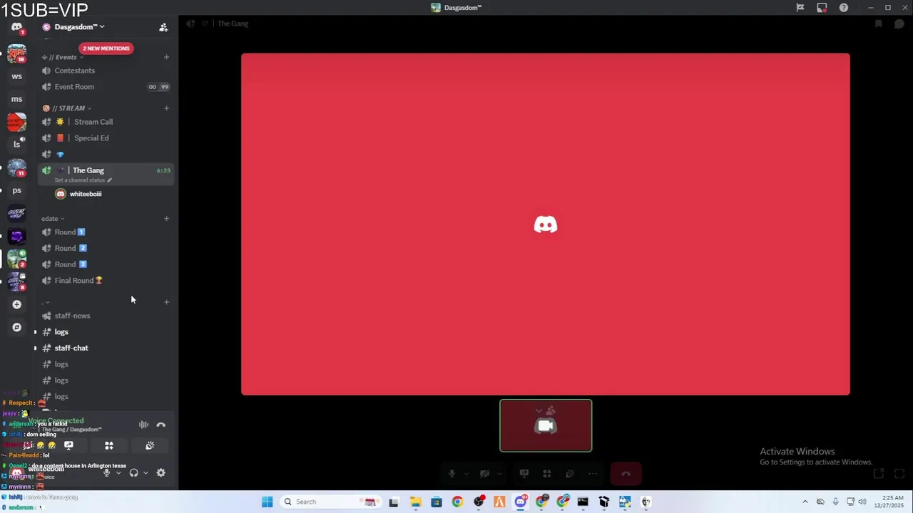Open the 'ps' server in sidebar
The height and width of the screenshot is (513, 913).
(16, 190)
